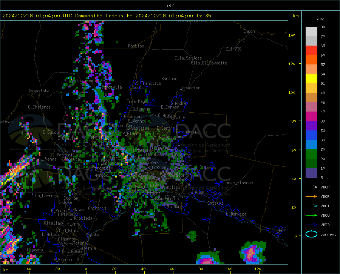
Task: Click the Zapata map label
Action: point(93,235)
